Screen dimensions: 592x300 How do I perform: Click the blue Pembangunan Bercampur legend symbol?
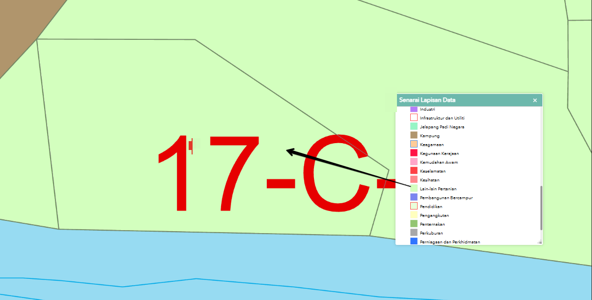tap(414, 197)
